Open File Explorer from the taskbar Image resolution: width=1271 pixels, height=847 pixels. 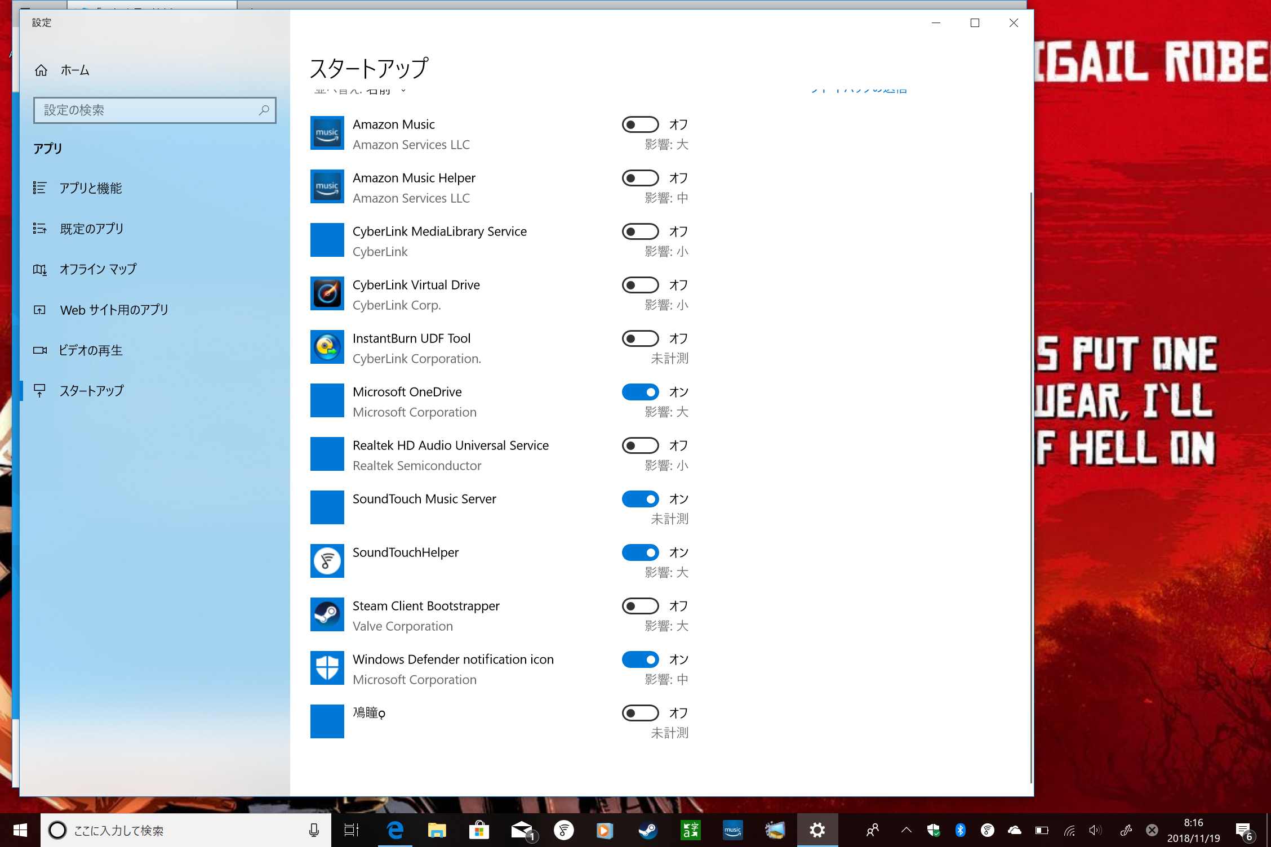437,830
